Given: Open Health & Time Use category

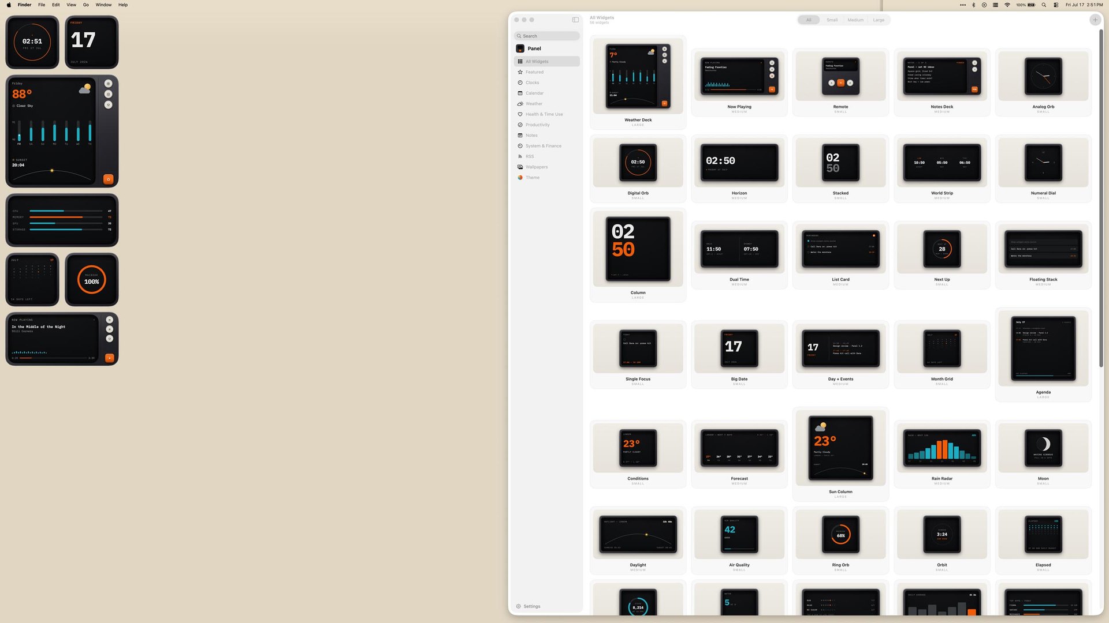Looking at the screenshot, I should coord(546,114).
